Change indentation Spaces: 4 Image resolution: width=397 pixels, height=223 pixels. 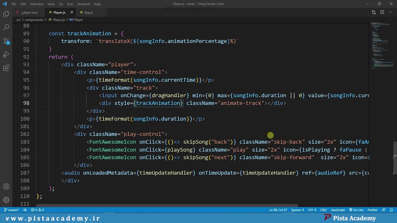coord(297,210)
